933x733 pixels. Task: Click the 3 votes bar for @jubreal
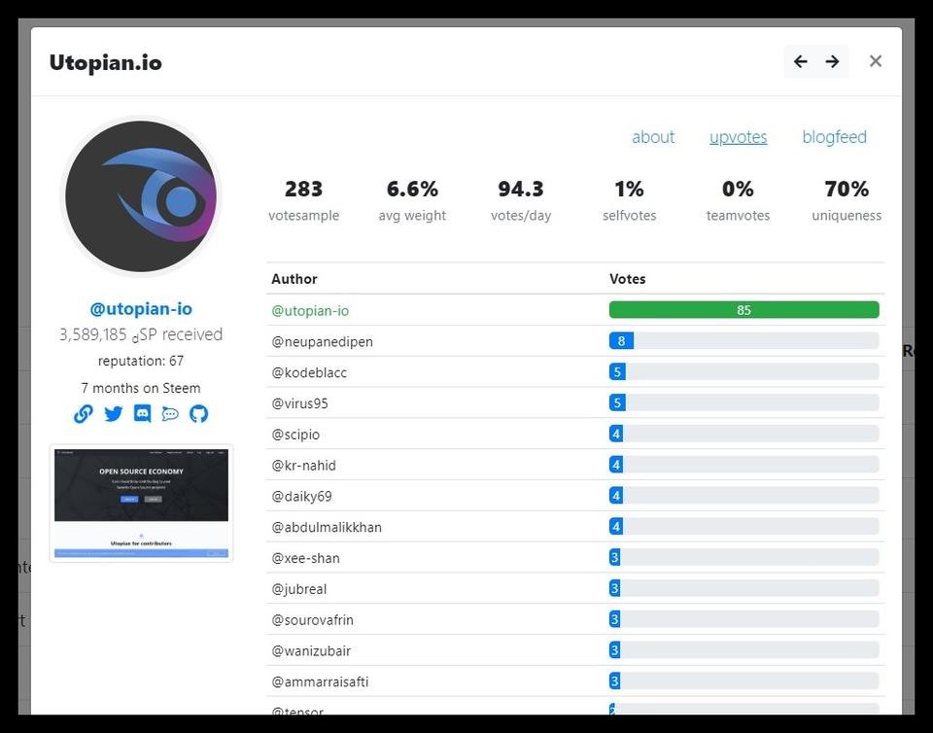pos(614,588)
